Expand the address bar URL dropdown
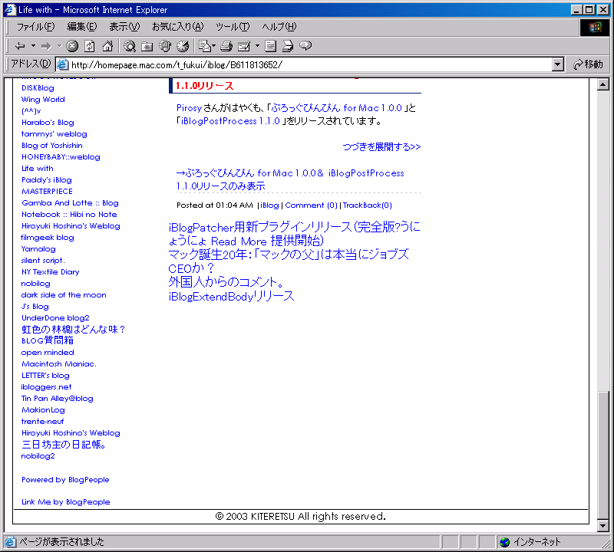Image resolution: width=614 pixels, height=552 pixels. coord(558,64)
